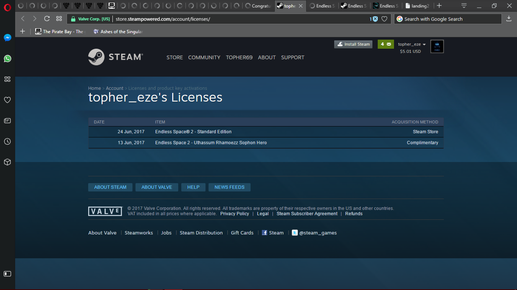Open Bookmarks heart in the sidebar

(x=7, y=100)
